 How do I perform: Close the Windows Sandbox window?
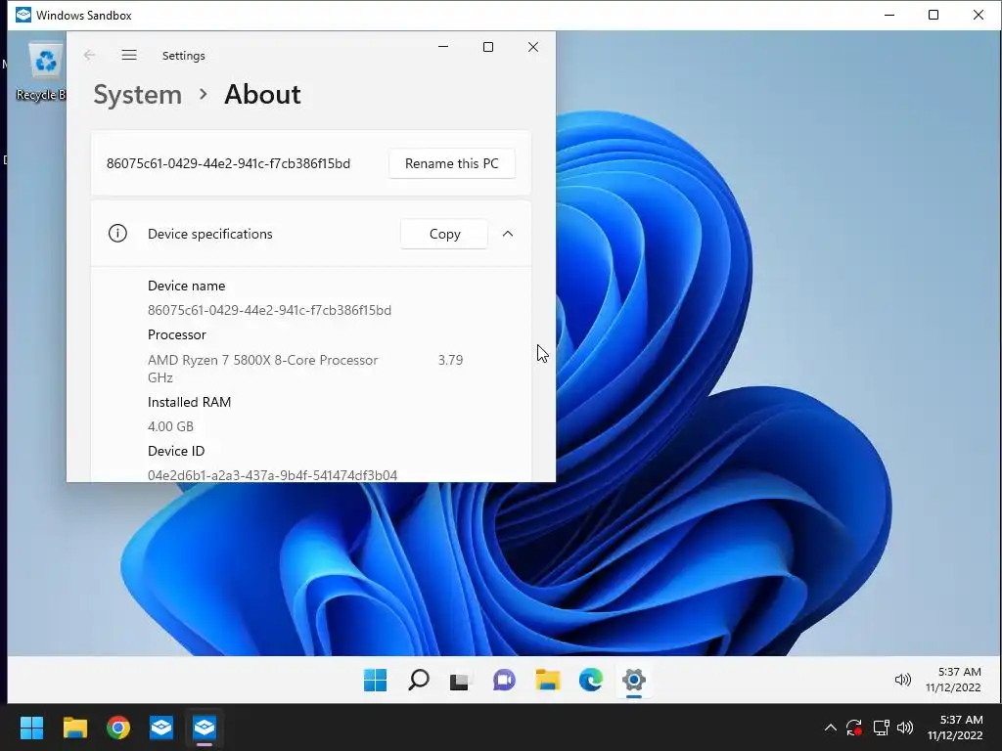pyautogui.click(x=979, y=15)
